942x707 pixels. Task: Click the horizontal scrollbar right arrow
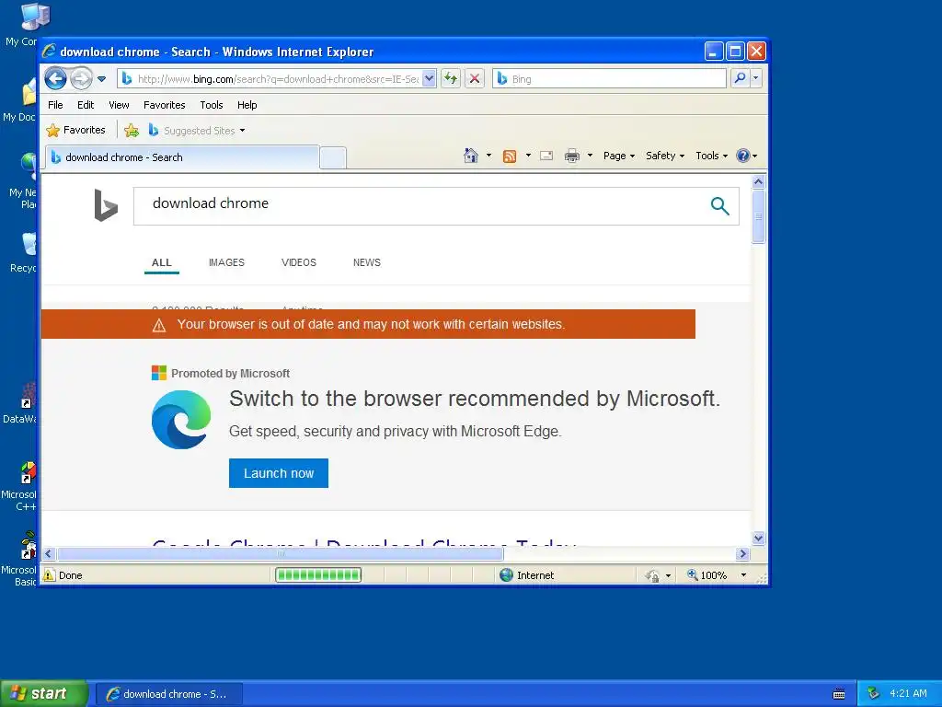point(743,553)
